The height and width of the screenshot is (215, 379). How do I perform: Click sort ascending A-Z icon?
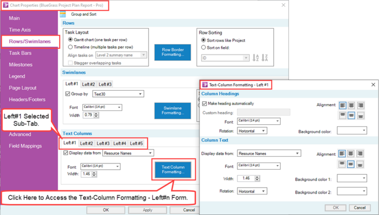coord(255,58)
